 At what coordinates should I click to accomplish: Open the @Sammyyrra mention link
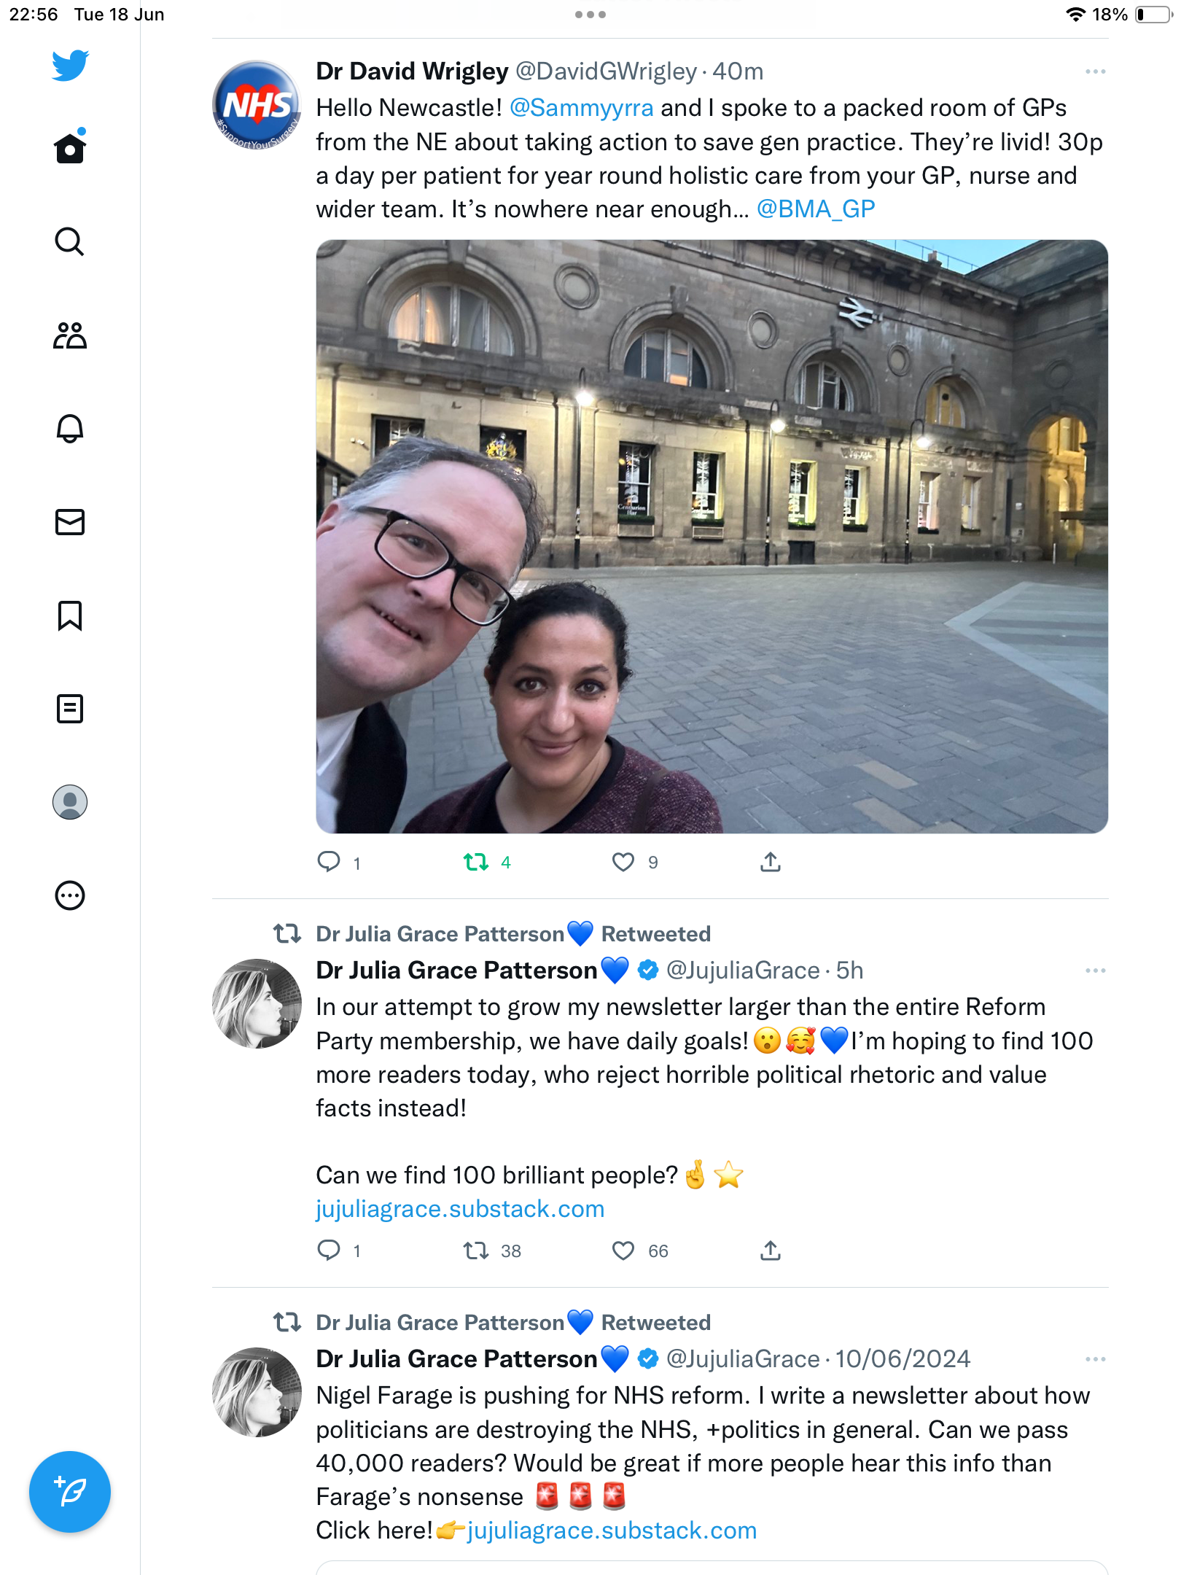[x=581, y=108]
